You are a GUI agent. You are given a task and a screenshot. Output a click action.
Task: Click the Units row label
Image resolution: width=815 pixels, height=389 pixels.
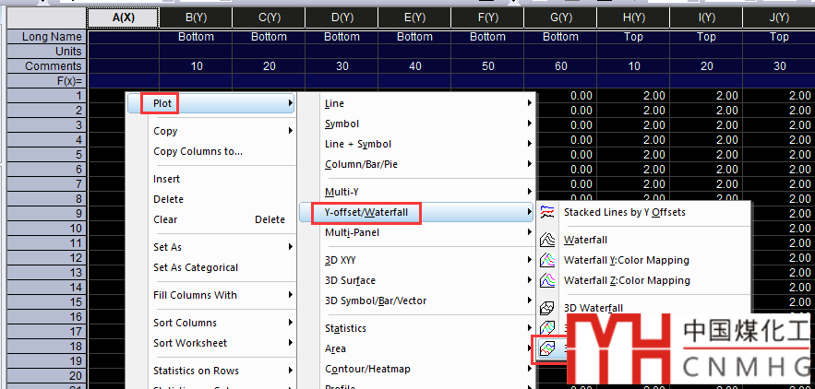tap(47, 52)
